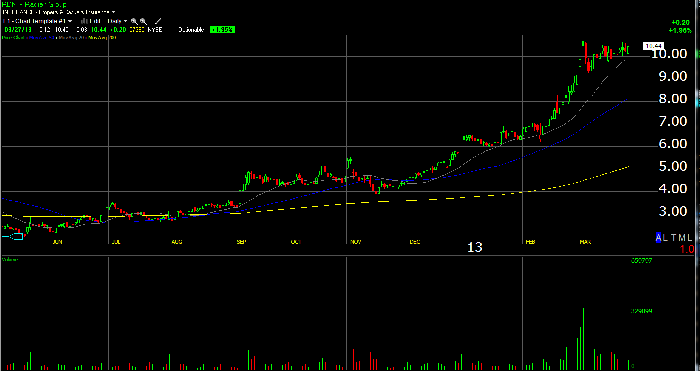Toggle the first L scale option

(x=666, y=238)
